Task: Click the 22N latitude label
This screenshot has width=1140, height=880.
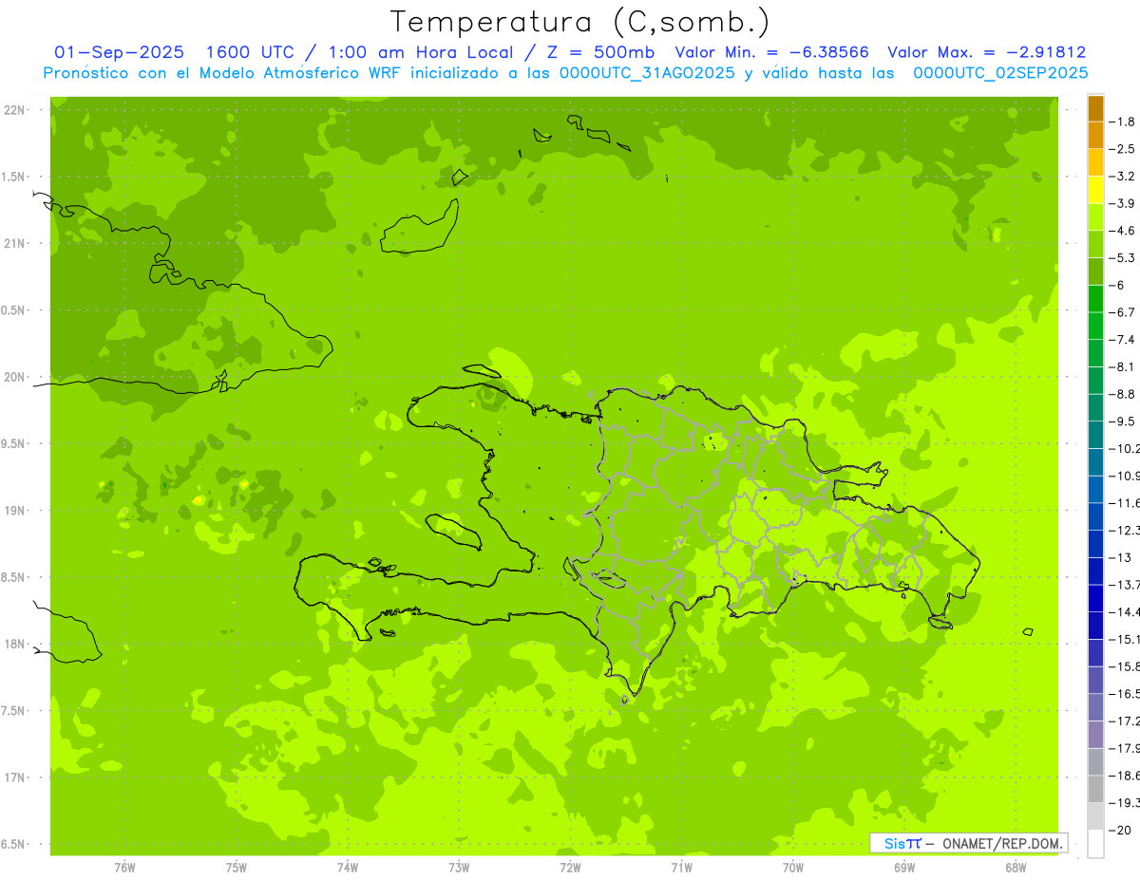Action: [x=14, y=110]
